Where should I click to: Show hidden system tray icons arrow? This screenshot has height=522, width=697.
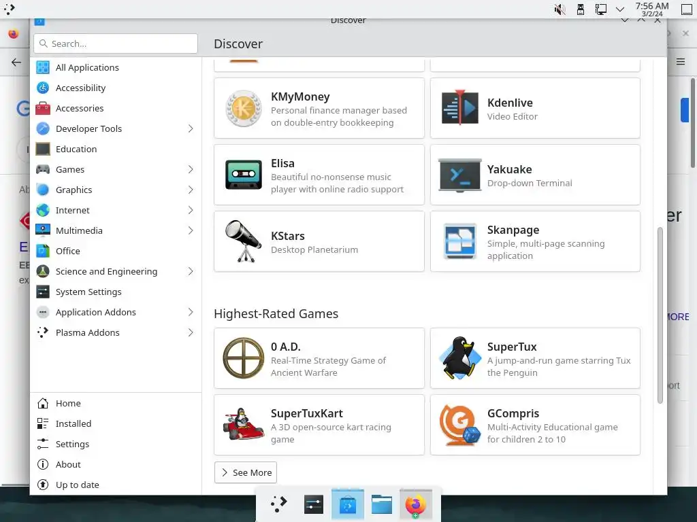(620, 10)
